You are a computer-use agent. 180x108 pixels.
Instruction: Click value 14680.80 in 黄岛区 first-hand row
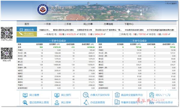(57, 65)
